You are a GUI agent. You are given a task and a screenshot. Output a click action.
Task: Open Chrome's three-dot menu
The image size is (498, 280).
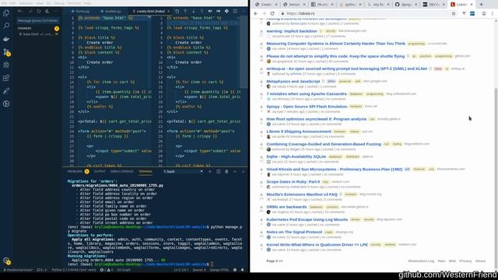pos(493,14)
